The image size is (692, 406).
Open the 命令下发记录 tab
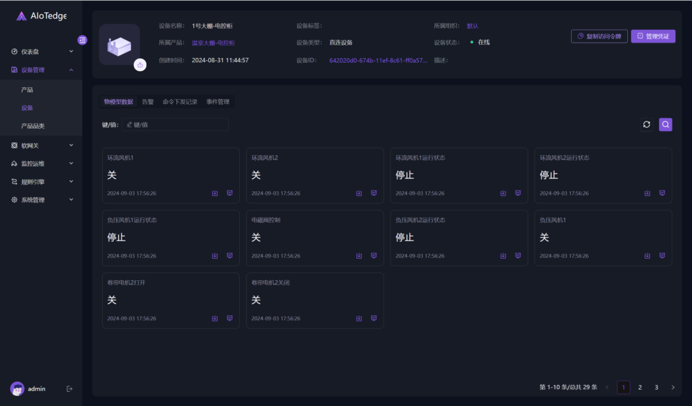pyautogui.click(x=180, y=102)
